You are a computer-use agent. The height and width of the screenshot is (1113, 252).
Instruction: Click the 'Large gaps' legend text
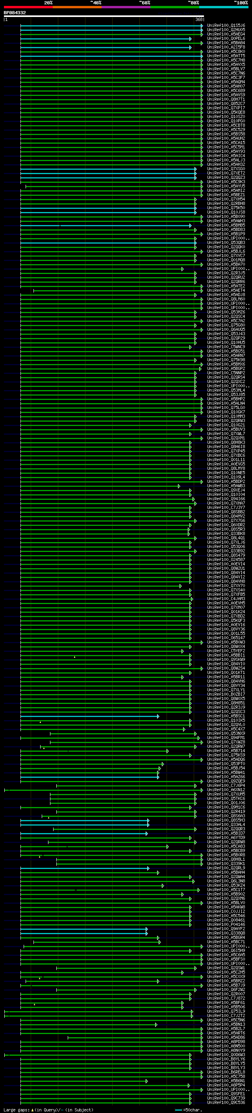(17, 1109)
